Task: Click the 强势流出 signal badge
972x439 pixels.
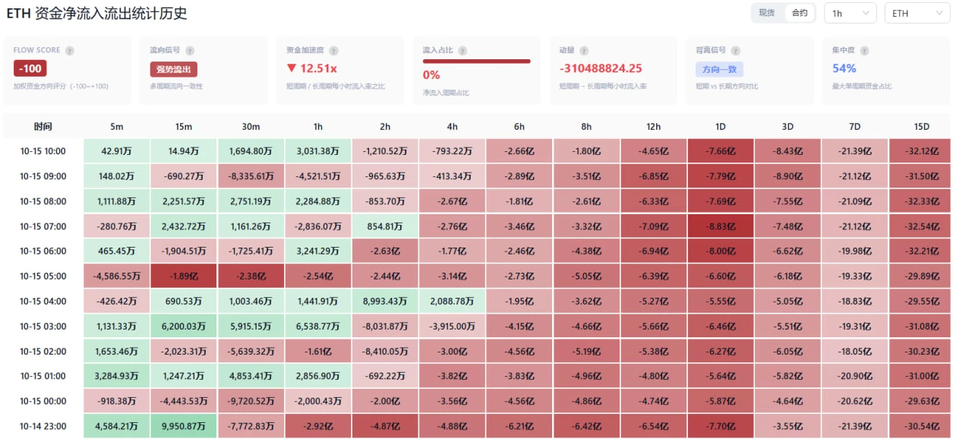Action: coord(173,69)
